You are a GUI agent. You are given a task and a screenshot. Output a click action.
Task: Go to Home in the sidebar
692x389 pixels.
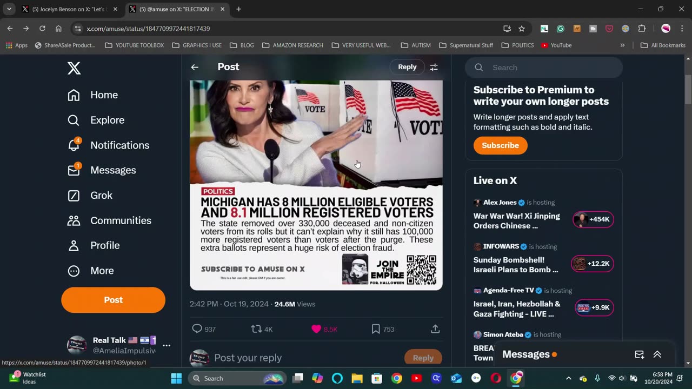[93, 95]
